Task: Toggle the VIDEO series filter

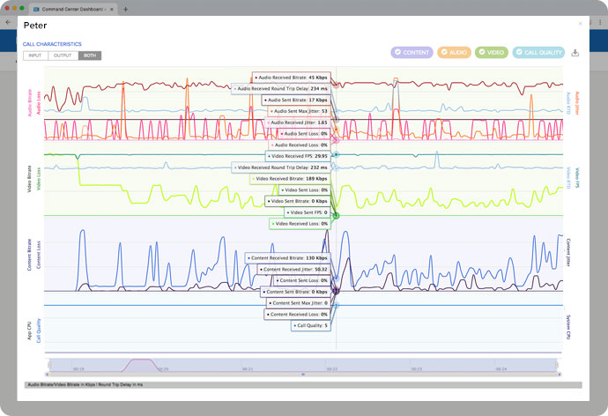Action: click(x=492, y=52)
